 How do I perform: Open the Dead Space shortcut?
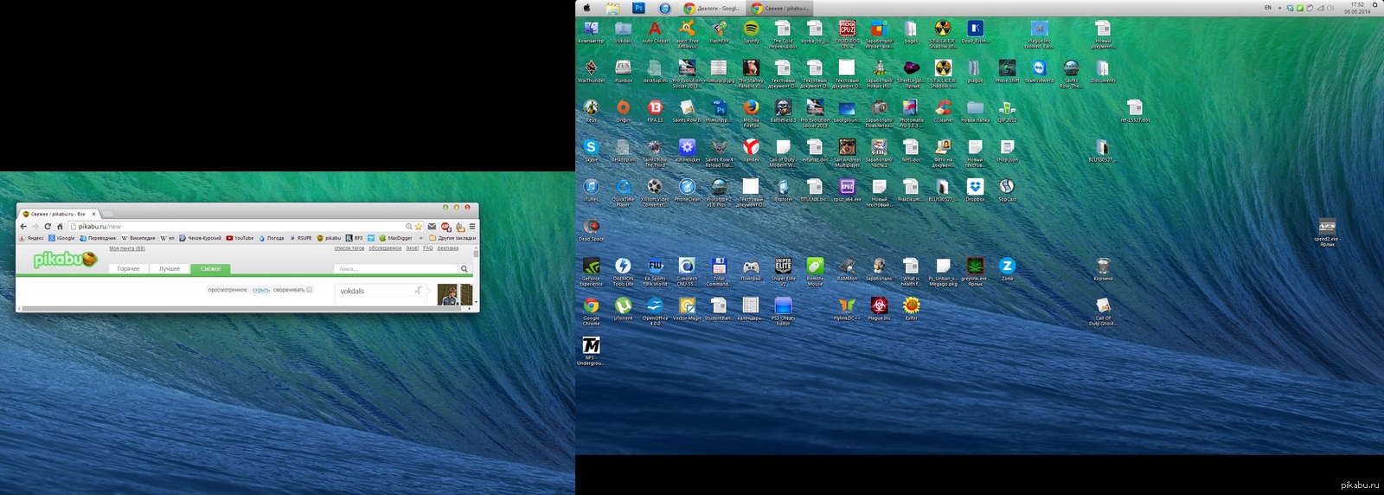[x=592, y=229]
